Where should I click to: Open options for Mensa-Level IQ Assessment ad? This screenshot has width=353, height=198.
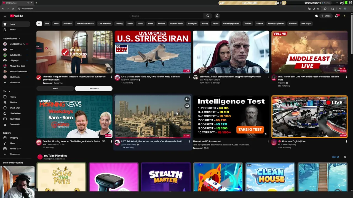tap(268, 141)
